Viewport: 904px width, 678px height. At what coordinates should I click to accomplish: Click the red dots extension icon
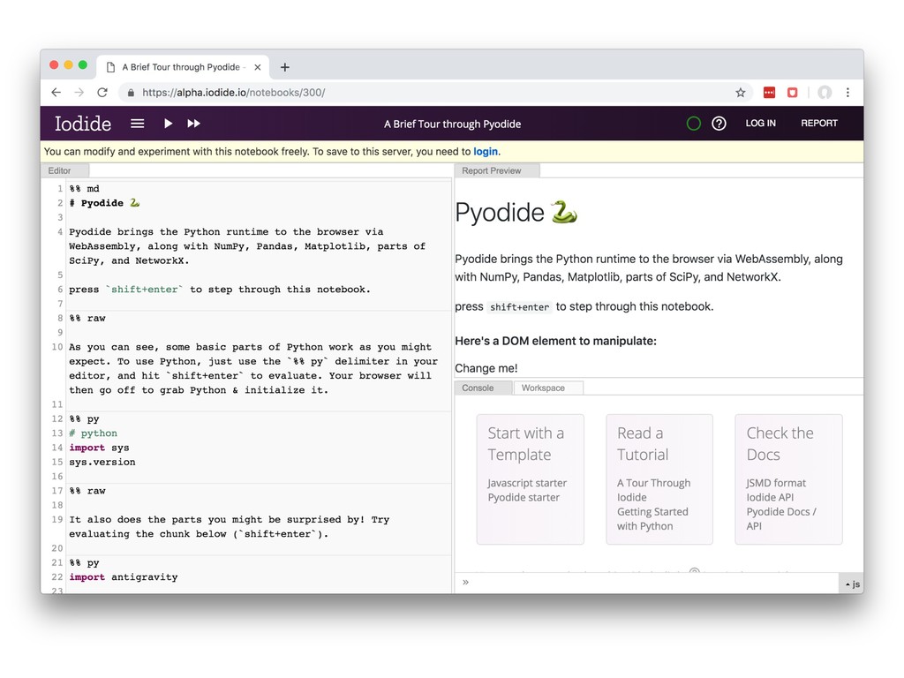click(769, 92)
